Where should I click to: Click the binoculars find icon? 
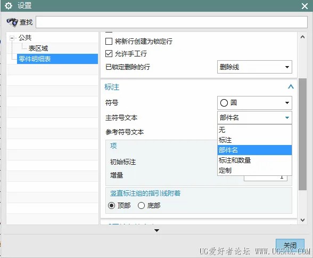pyautogui.click(x=12, y=22)
